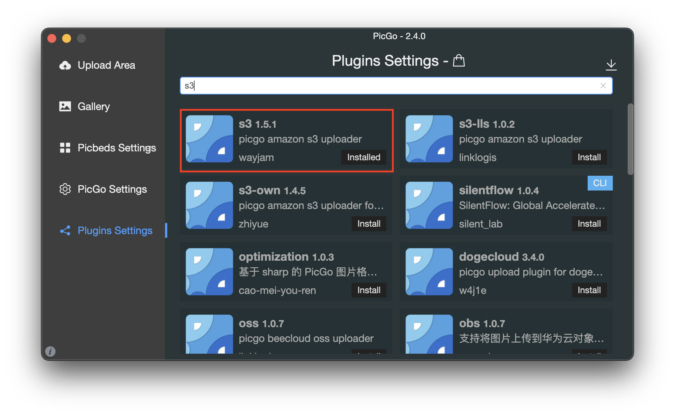The image size is (675, 415).
Task: Click the shopping bag icon in title
Action: [x=459, y=61]
